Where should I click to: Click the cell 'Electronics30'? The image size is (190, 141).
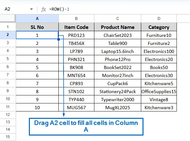coord(159,75)
